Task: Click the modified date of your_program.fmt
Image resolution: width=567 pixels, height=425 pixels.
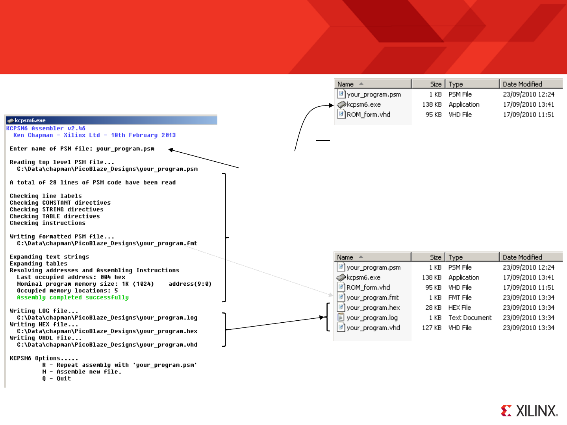Action: click(528, 297)
